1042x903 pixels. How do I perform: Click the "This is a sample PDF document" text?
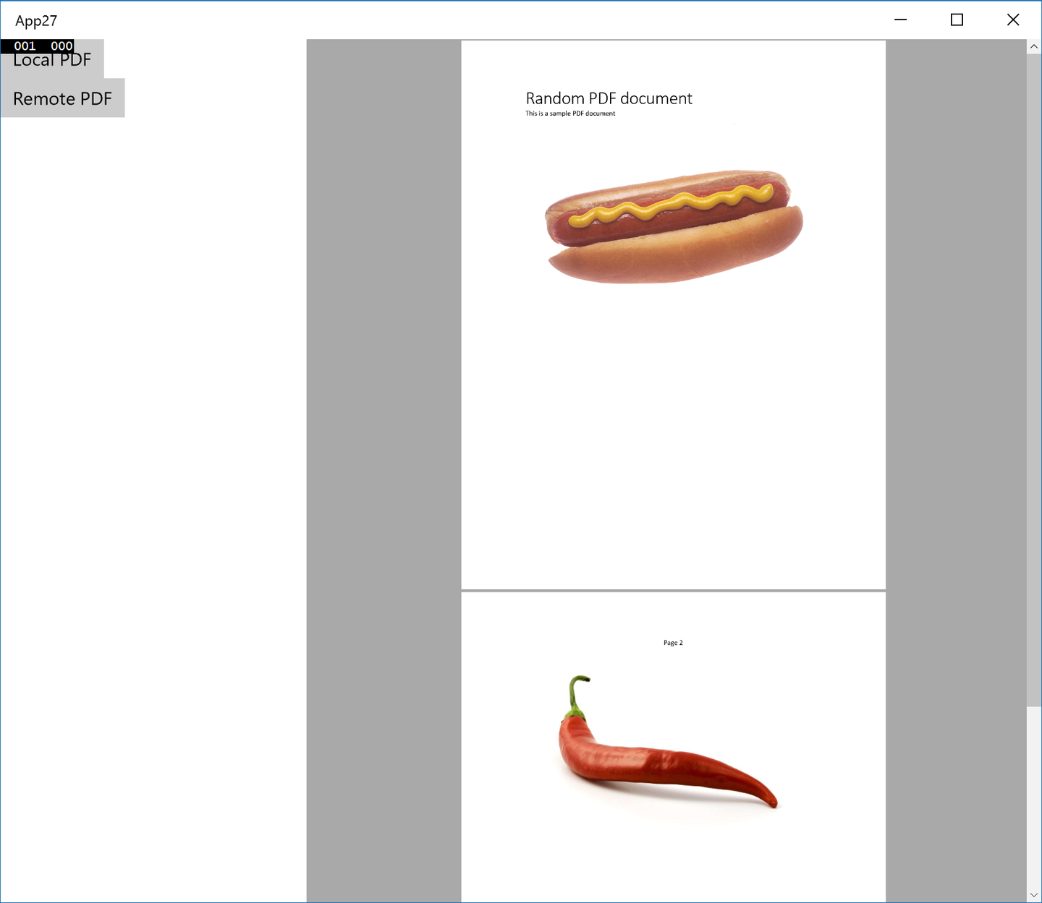click(x=570, y=114)
